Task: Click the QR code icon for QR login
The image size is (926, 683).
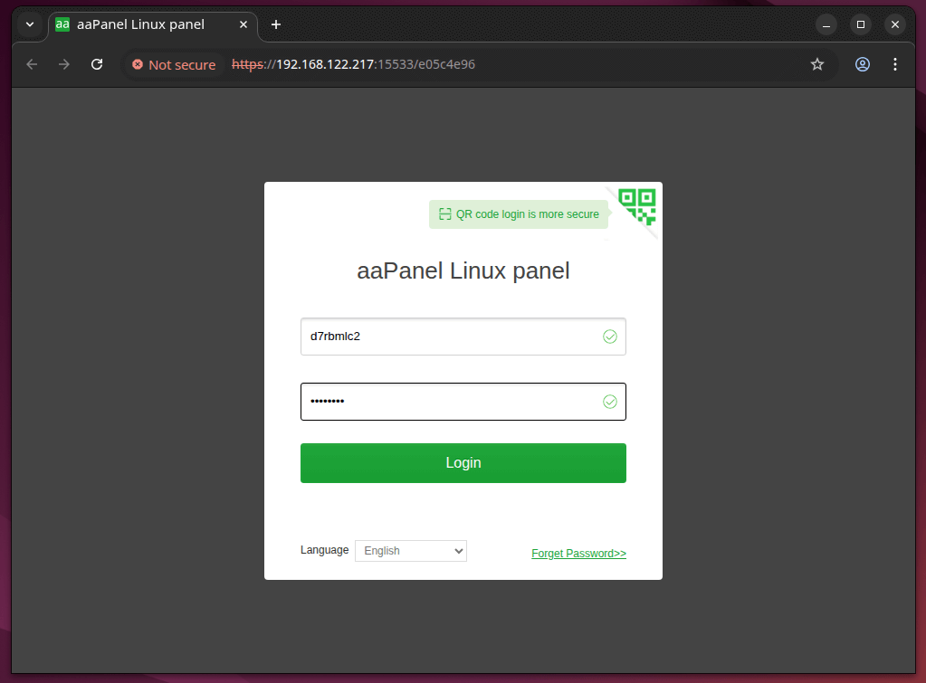Action: click(x=636, y=208)
